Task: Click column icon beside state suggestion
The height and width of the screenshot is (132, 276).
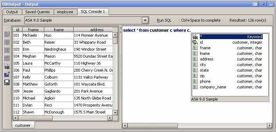Action: tap(195, 70)
